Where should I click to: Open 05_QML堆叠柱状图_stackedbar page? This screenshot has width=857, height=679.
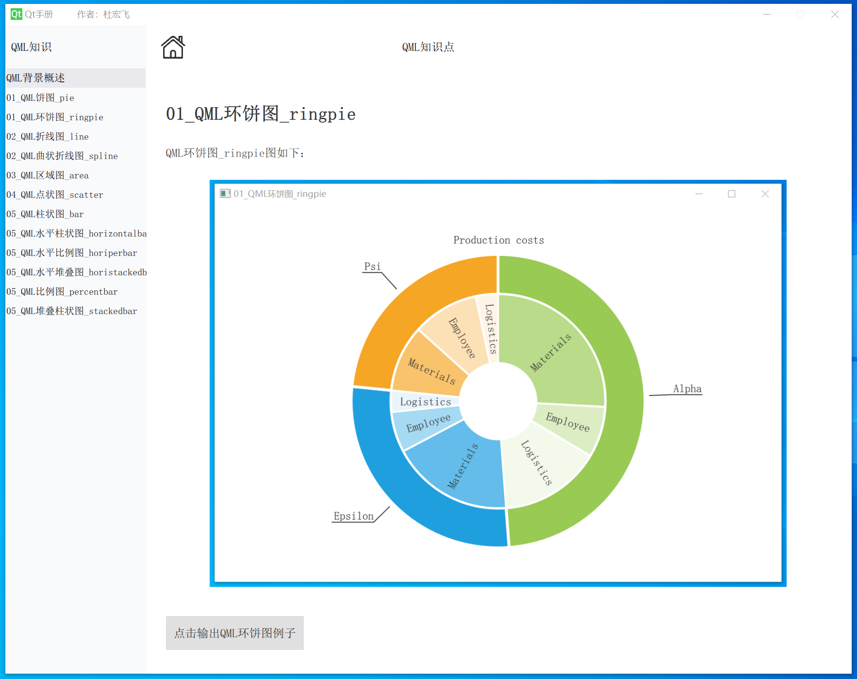point(75,311)
